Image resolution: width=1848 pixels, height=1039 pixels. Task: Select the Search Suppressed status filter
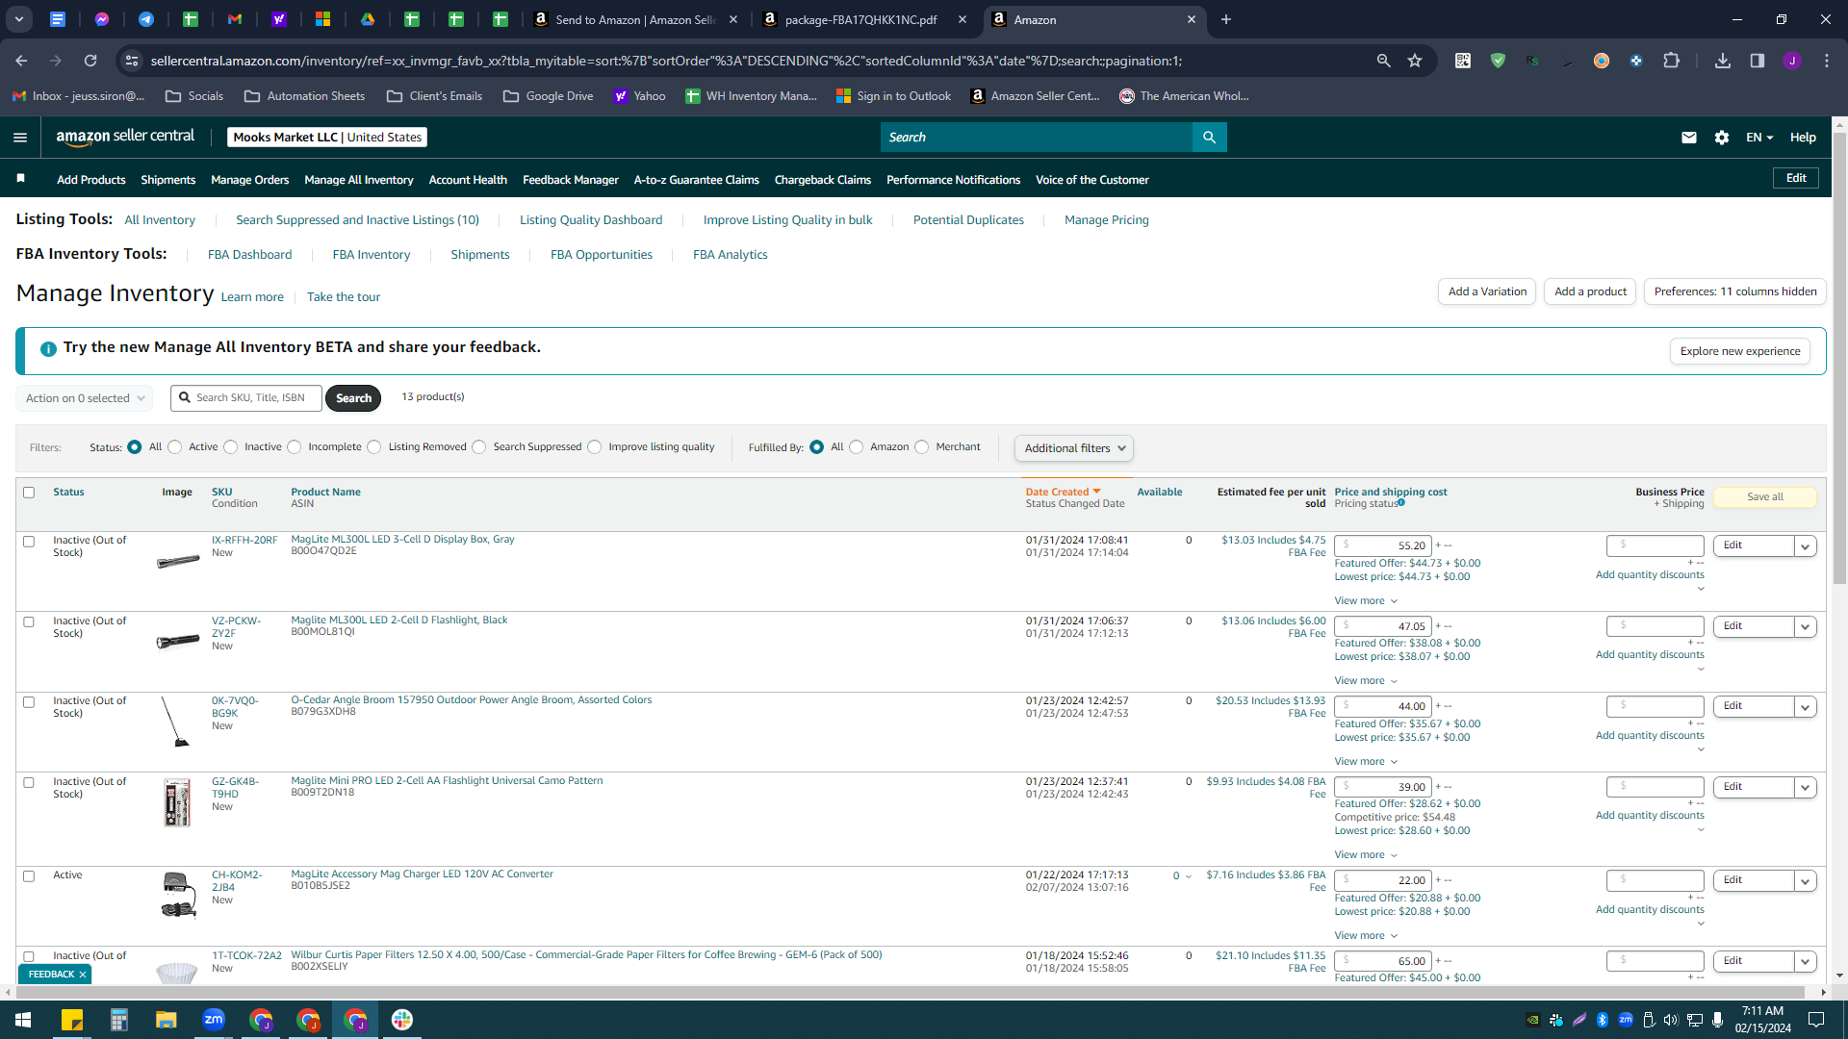click(x=479, y=447)
